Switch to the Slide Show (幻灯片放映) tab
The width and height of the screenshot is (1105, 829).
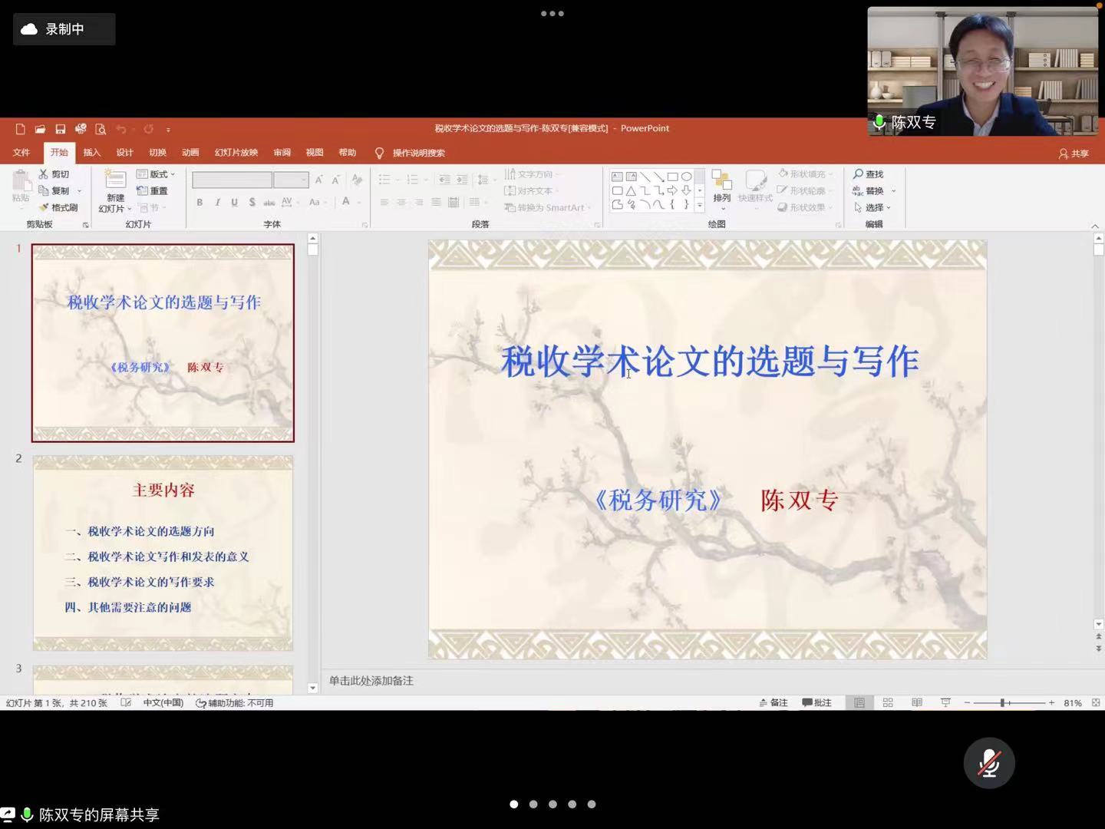click(x=236, y=153)
